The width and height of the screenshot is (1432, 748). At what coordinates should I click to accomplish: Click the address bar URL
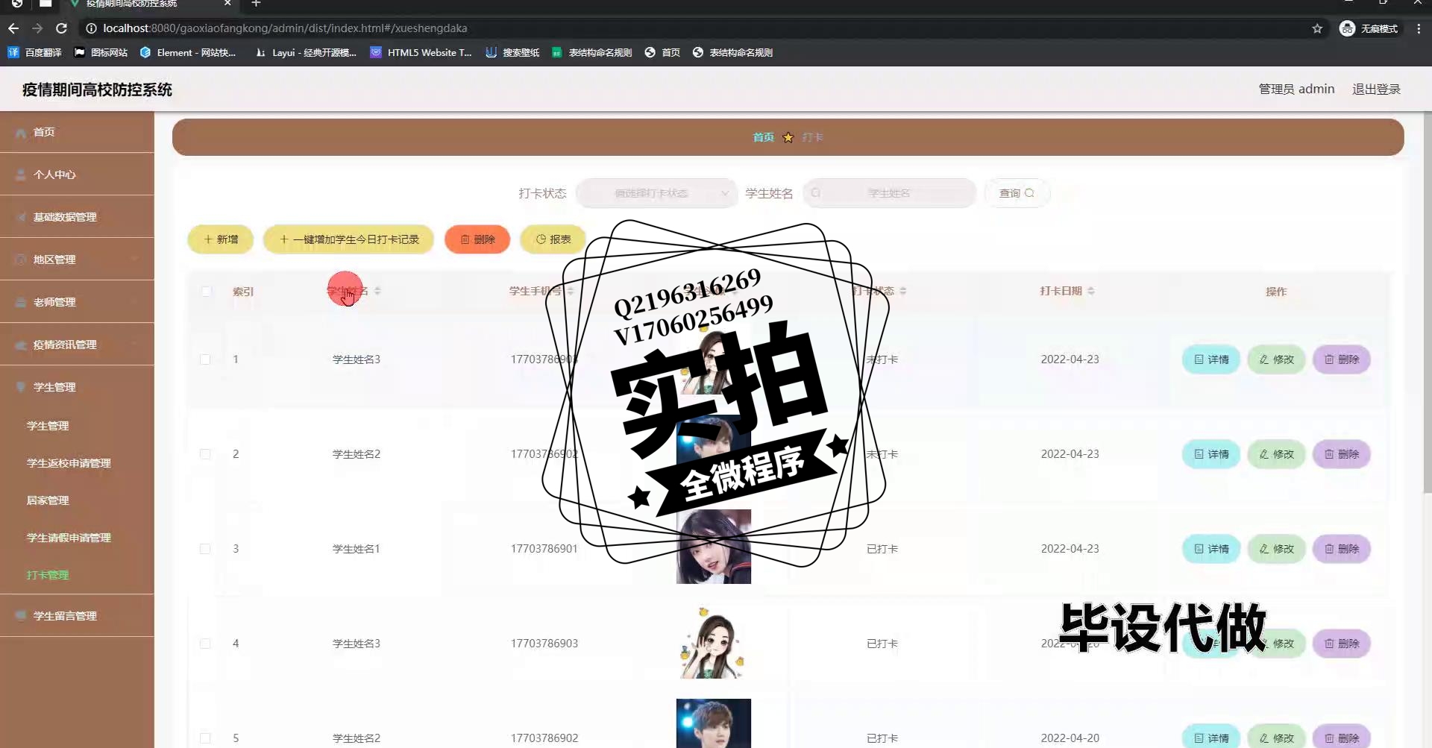coord(285,28)
